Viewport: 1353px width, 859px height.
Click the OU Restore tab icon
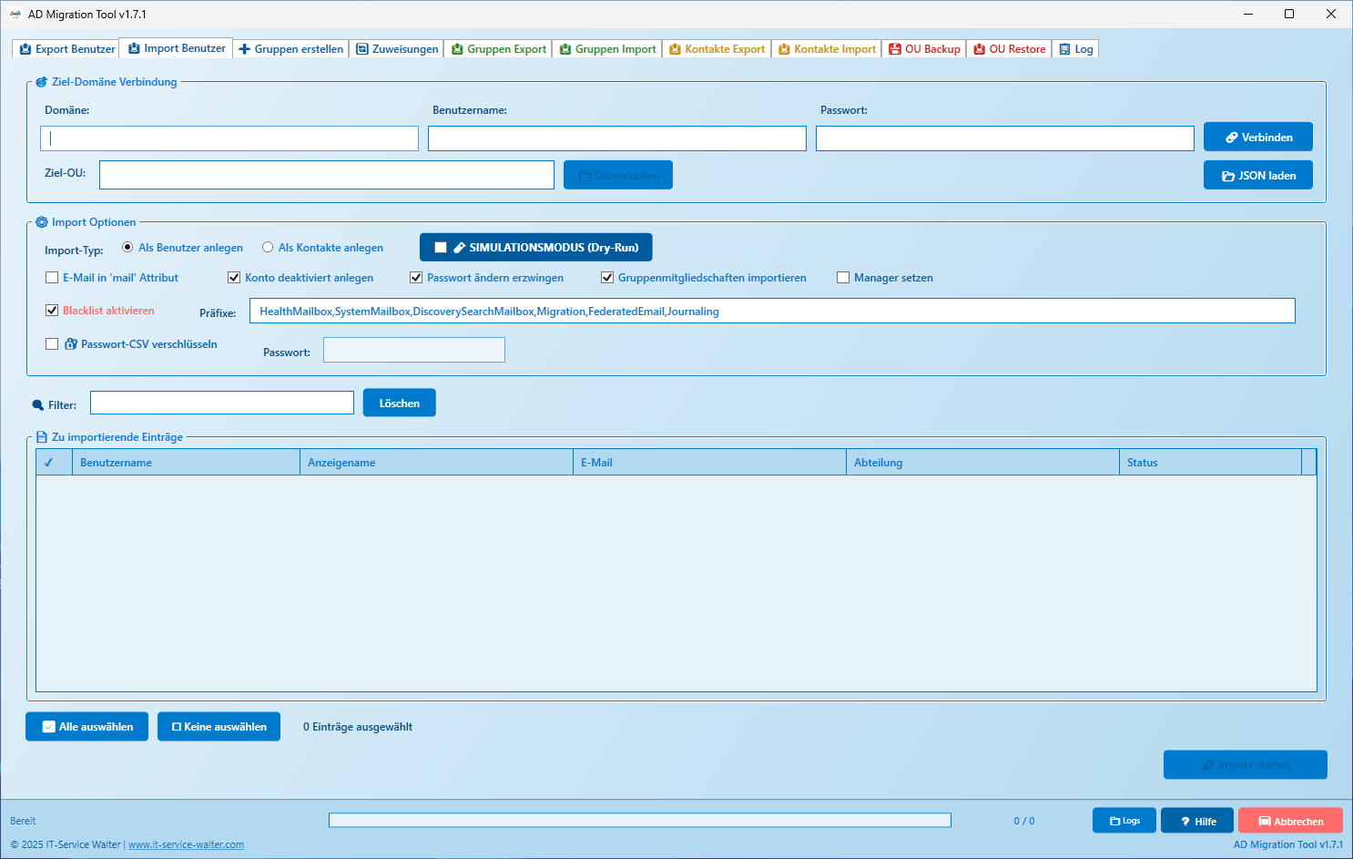click(980, 49)
